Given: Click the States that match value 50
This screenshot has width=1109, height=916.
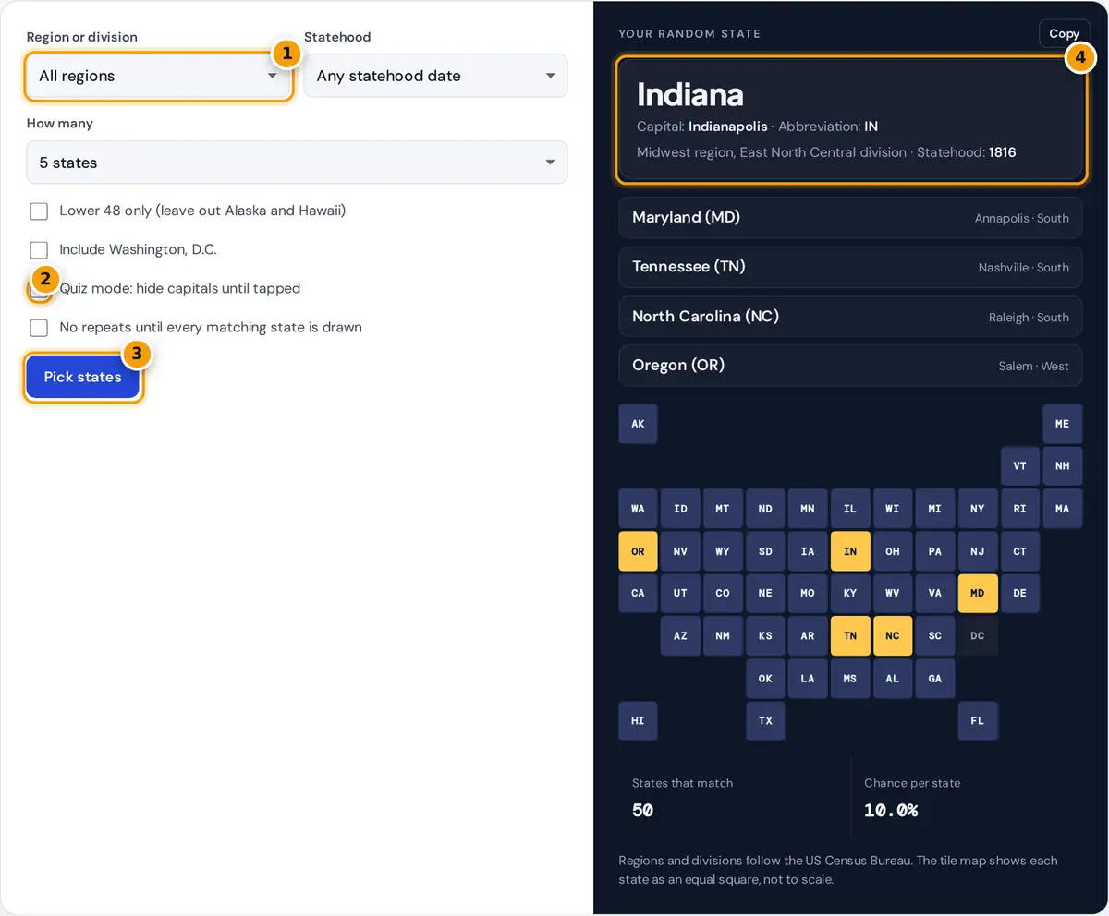Looking at the screenshot, I should (x=642, y=810).
